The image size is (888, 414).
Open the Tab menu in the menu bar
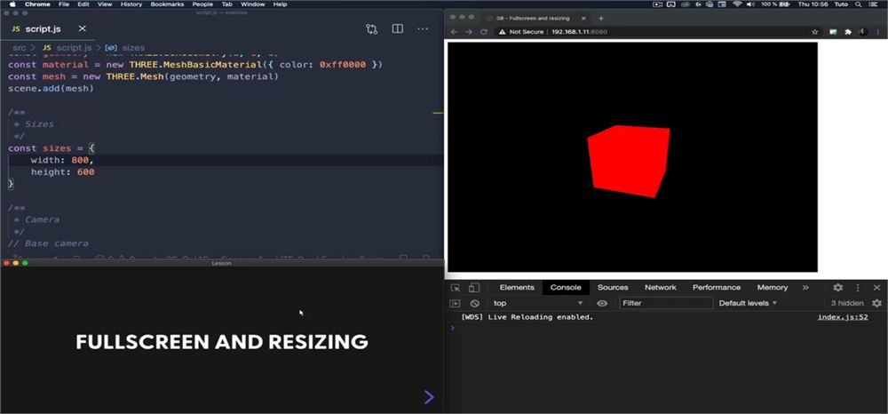226,4
